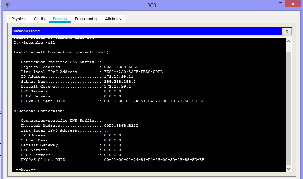Switch to the Physical tab

point(19,19)
